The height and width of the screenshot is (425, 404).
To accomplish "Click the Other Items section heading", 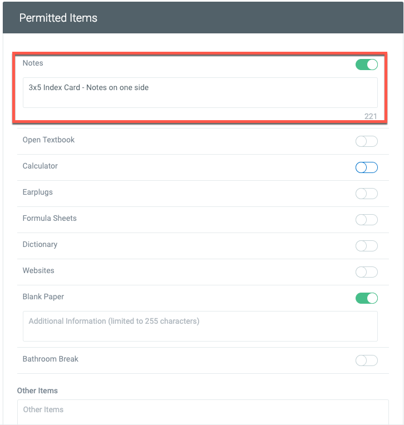I will pyautogui.click(x=37, y=391).
